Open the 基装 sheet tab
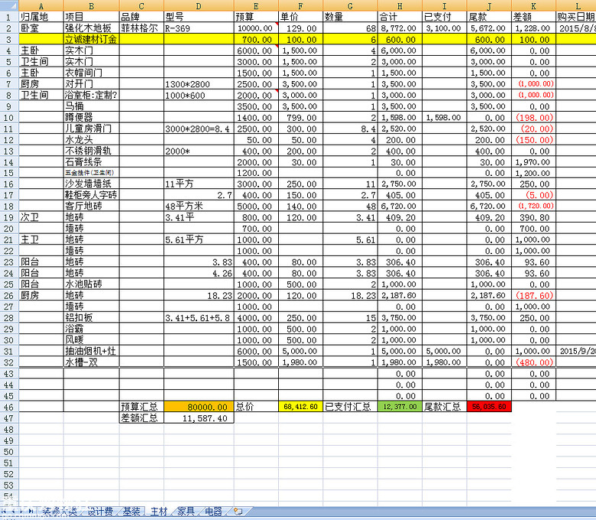596x520 pixels. [131, 511]
